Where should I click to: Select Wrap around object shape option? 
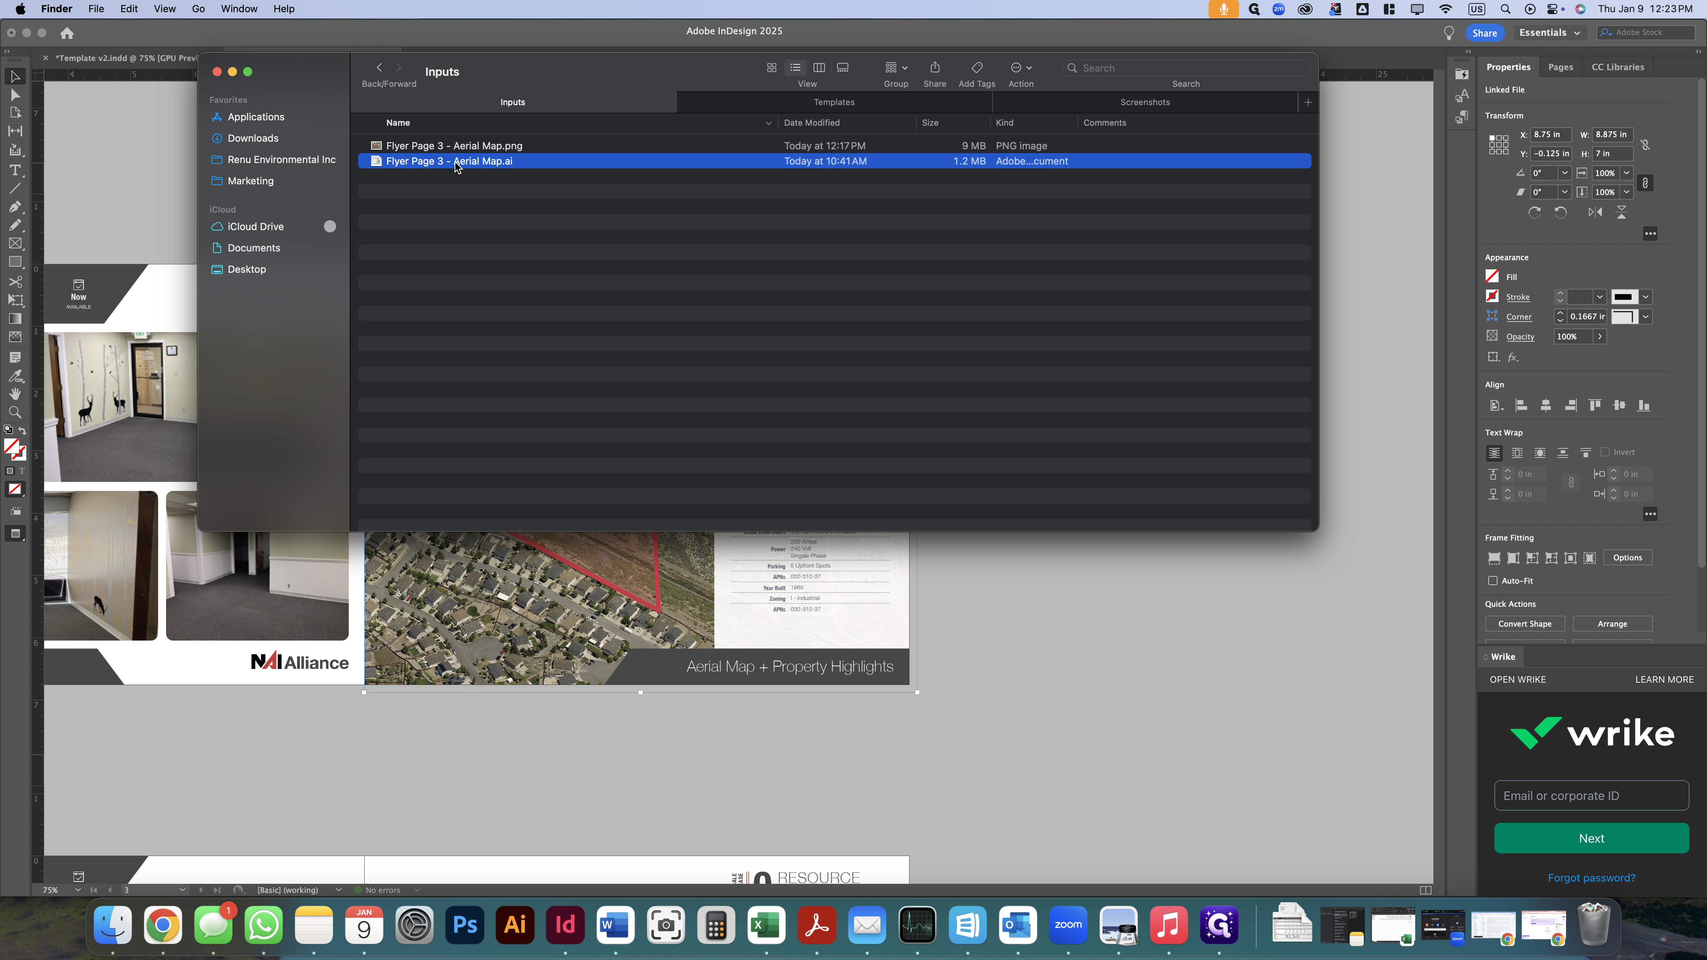point(1540,453)
